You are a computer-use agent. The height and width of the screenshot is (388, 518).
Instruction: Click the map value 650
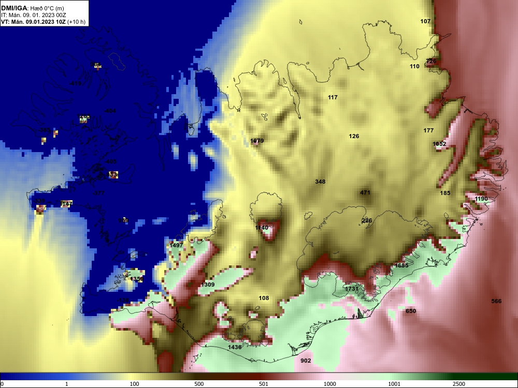click(x=411, y=311)
